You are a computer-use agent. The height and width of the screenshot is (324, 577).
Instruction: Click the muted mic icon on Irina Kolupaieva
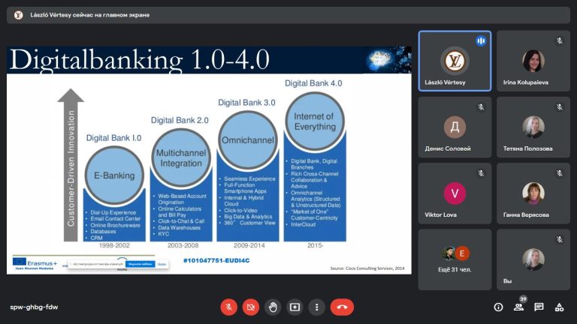pyautogui.click(x=559, y=41)
